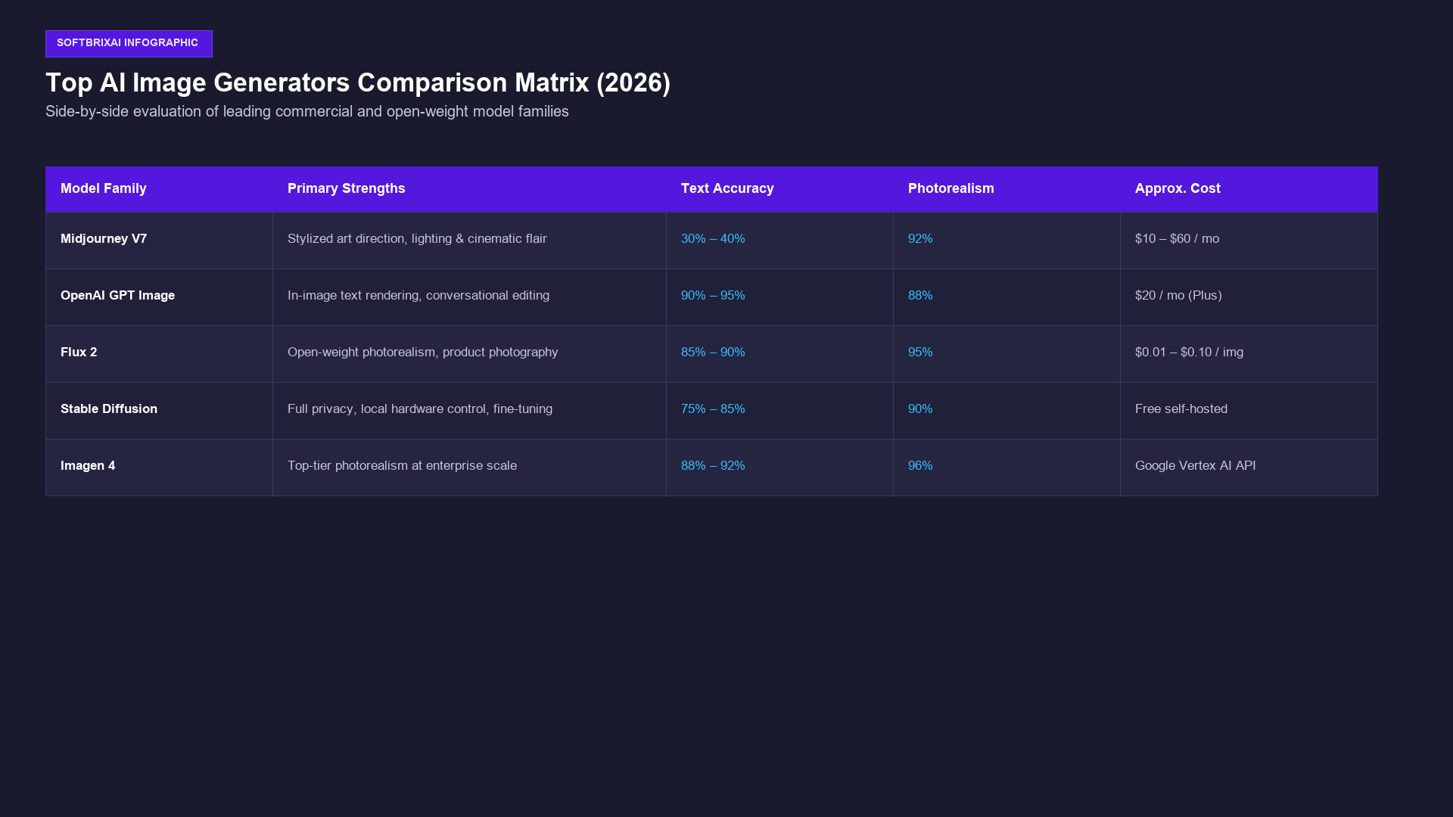Screen dimensions: 1453x817
Task: Click the subtitle about side-by-side evaluation
Action: (307, 112)
